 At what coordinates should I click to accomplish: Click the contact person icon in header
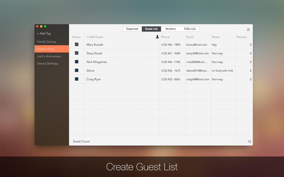[157, 37]
